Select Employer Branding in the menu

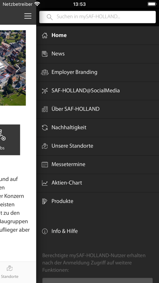[x=98, y=72]
